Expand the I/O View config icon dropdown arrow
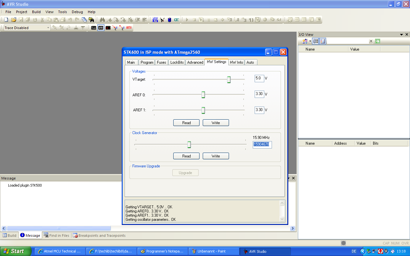410x256 pixels. pos(310,41)
